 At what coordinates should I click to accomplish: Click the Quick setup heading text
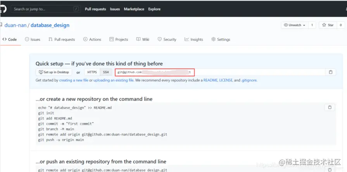(x=99, y=64)
